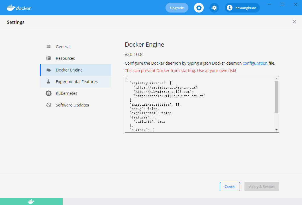Close the Settings panel with X
The image size is (302, 205).
pos(294,22)
